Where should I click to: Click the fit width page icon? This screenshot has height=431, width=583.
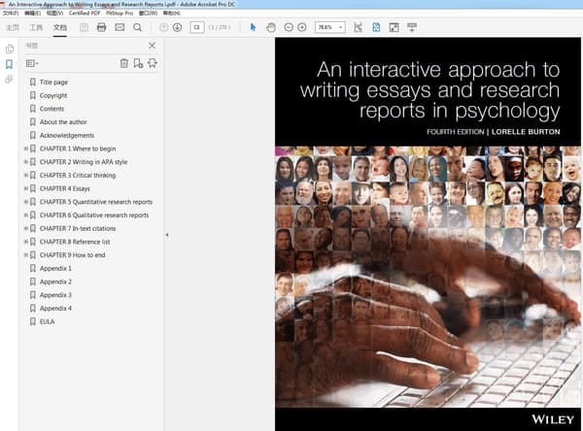click(x=358, y=27)
